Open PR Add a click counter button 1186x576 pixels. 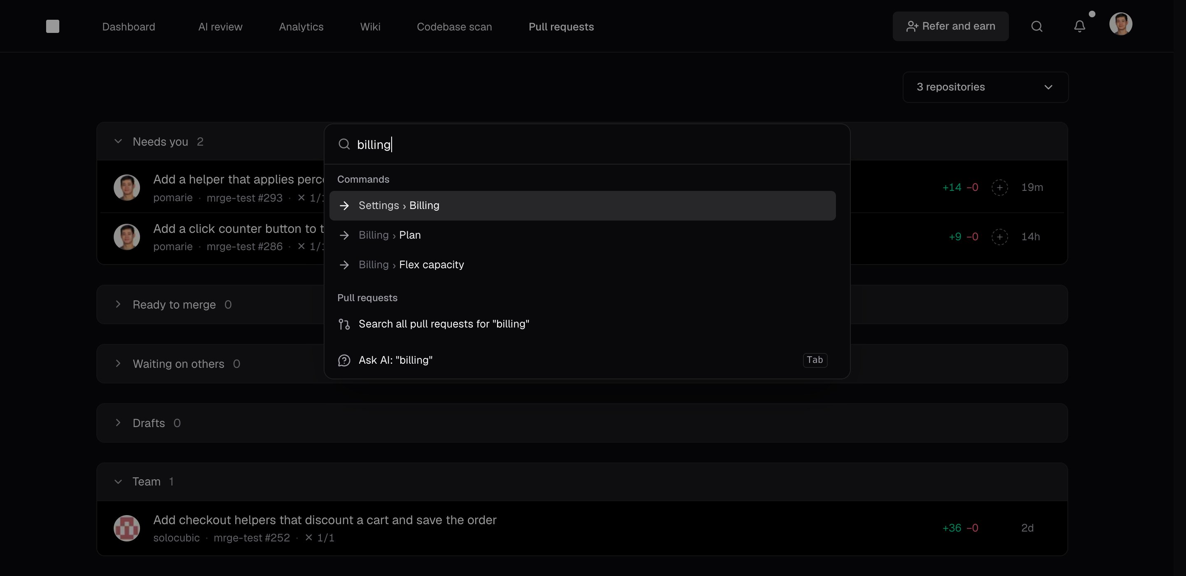point(238,229)
